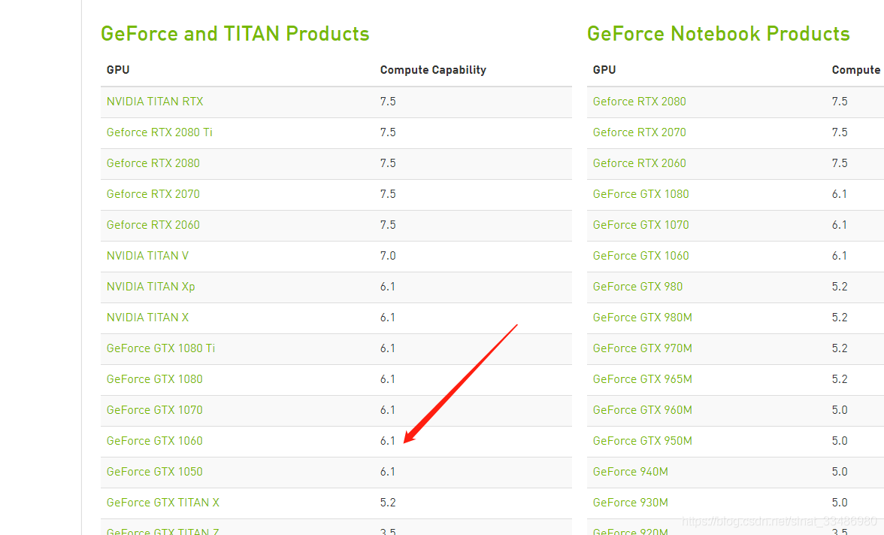Select the 5.0 value for GeForce GTX 960M
Screen dimensions: 884x535
point(840,410)
